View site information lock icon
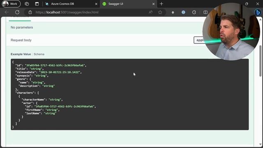The width and height of the screenshot is (263, 148). (x=30, y=12)
